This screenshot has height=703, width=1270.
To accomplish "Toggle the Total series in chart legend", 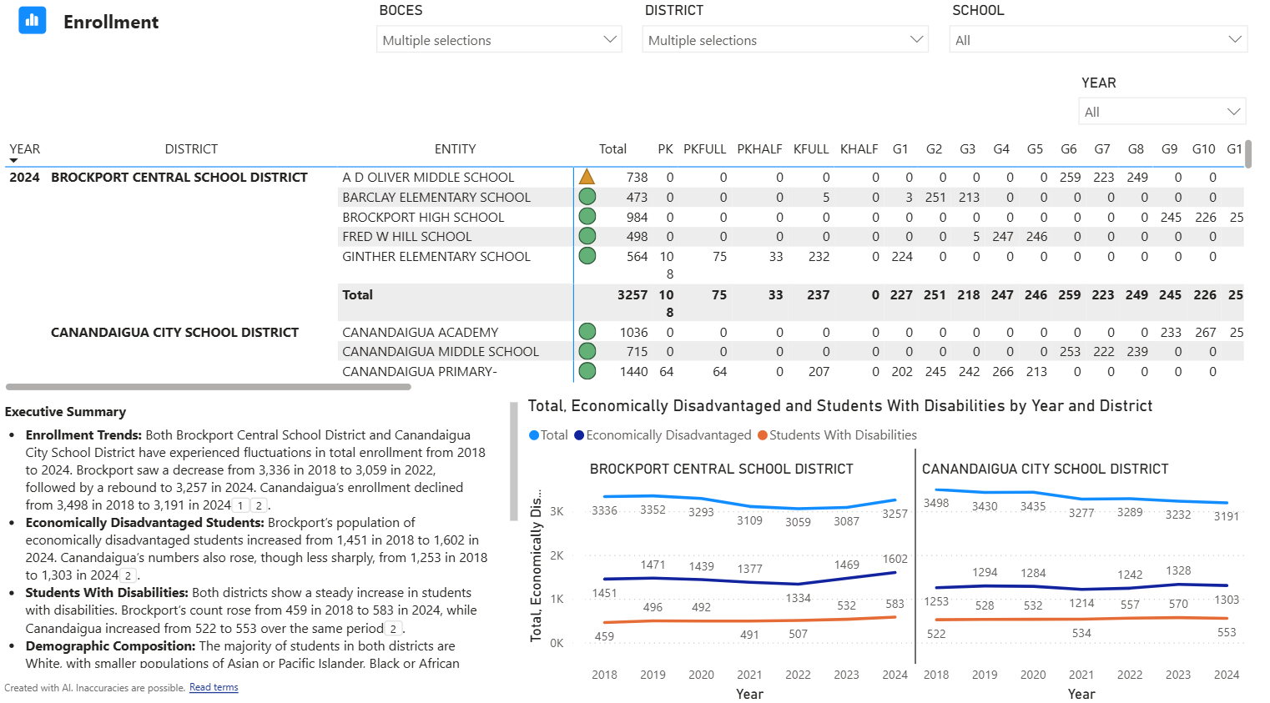I will (548, 435).
